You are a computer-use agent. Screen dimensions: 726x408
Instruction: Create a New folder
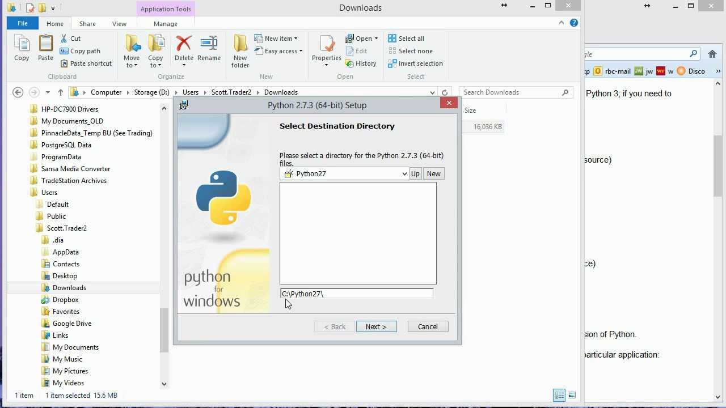(240, 52)
